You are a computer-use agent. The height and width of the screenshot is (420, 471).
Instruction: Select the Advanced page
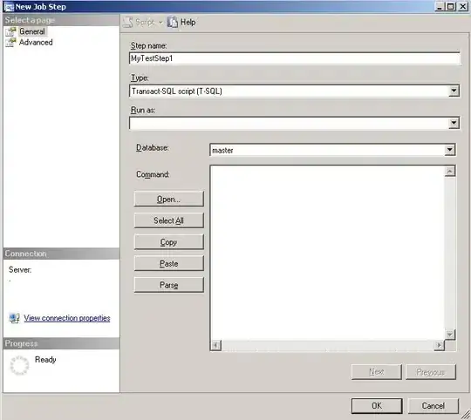[x=36, y=43]
